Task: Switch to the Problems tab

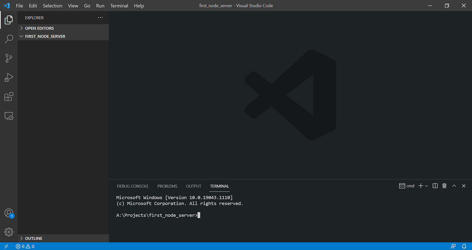Action: 167,186
